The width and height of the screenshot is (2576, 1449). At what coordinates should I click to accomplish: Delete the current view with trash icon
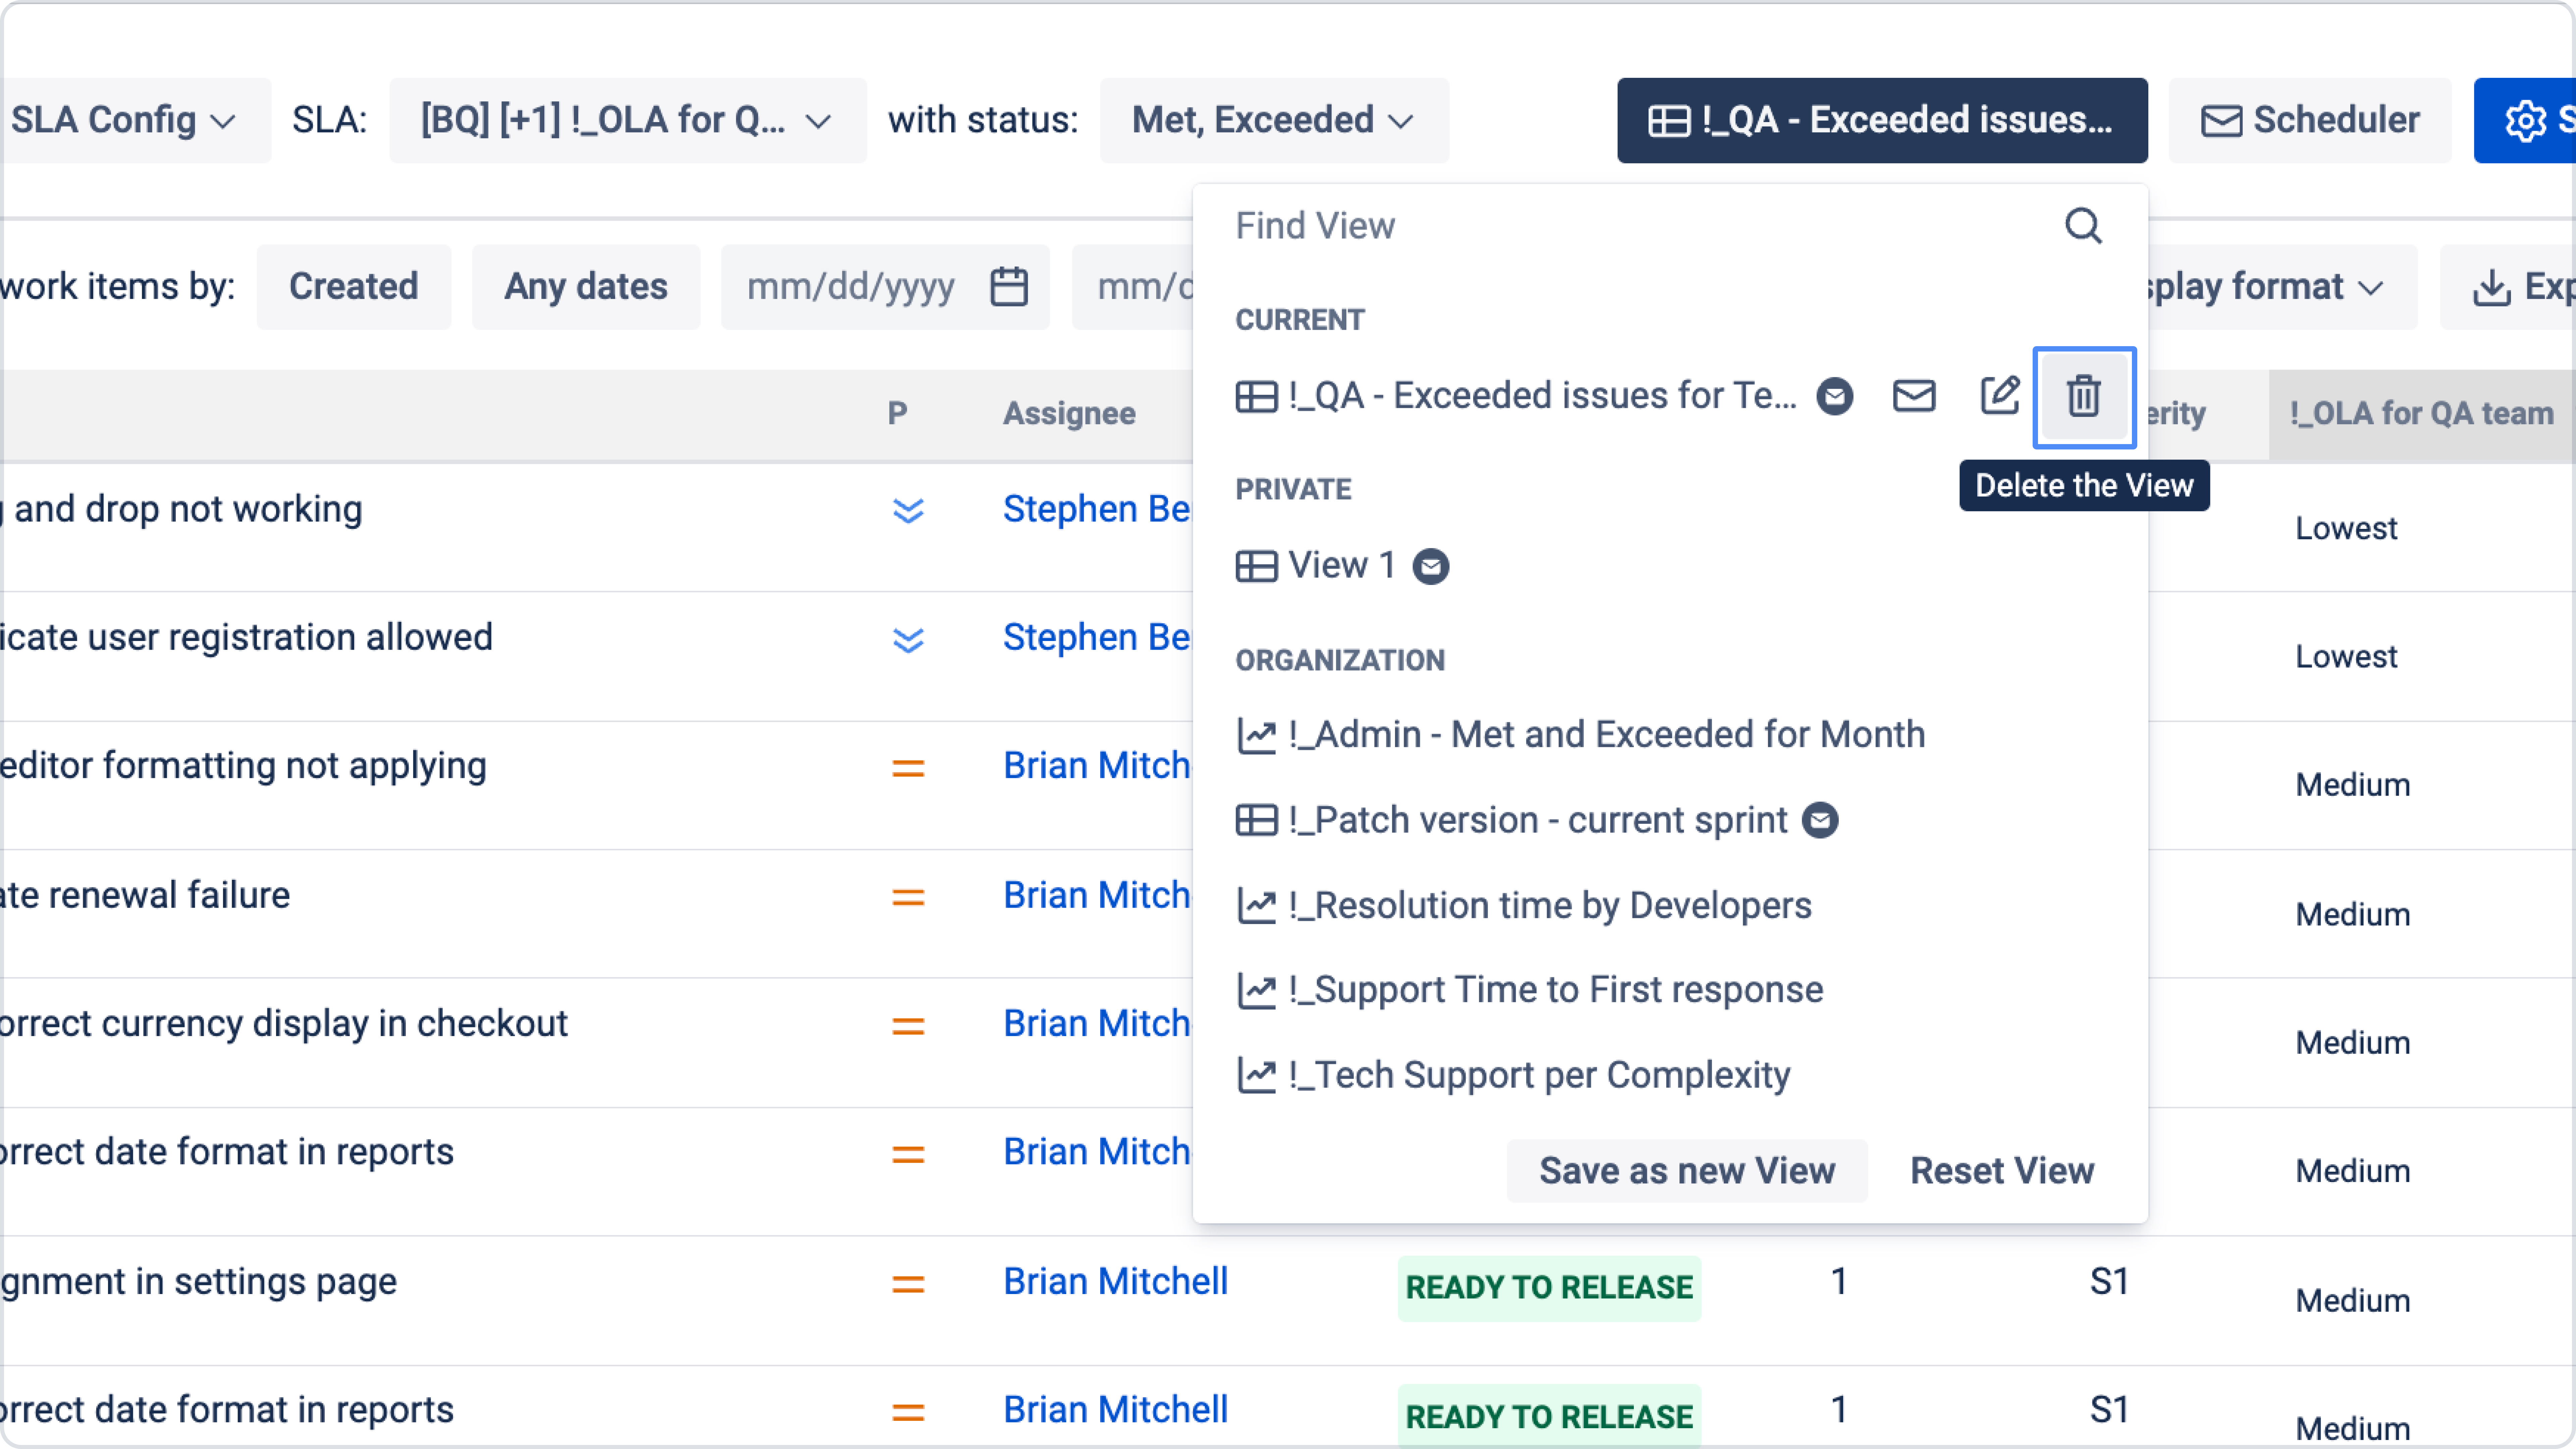pos(2084,397)
